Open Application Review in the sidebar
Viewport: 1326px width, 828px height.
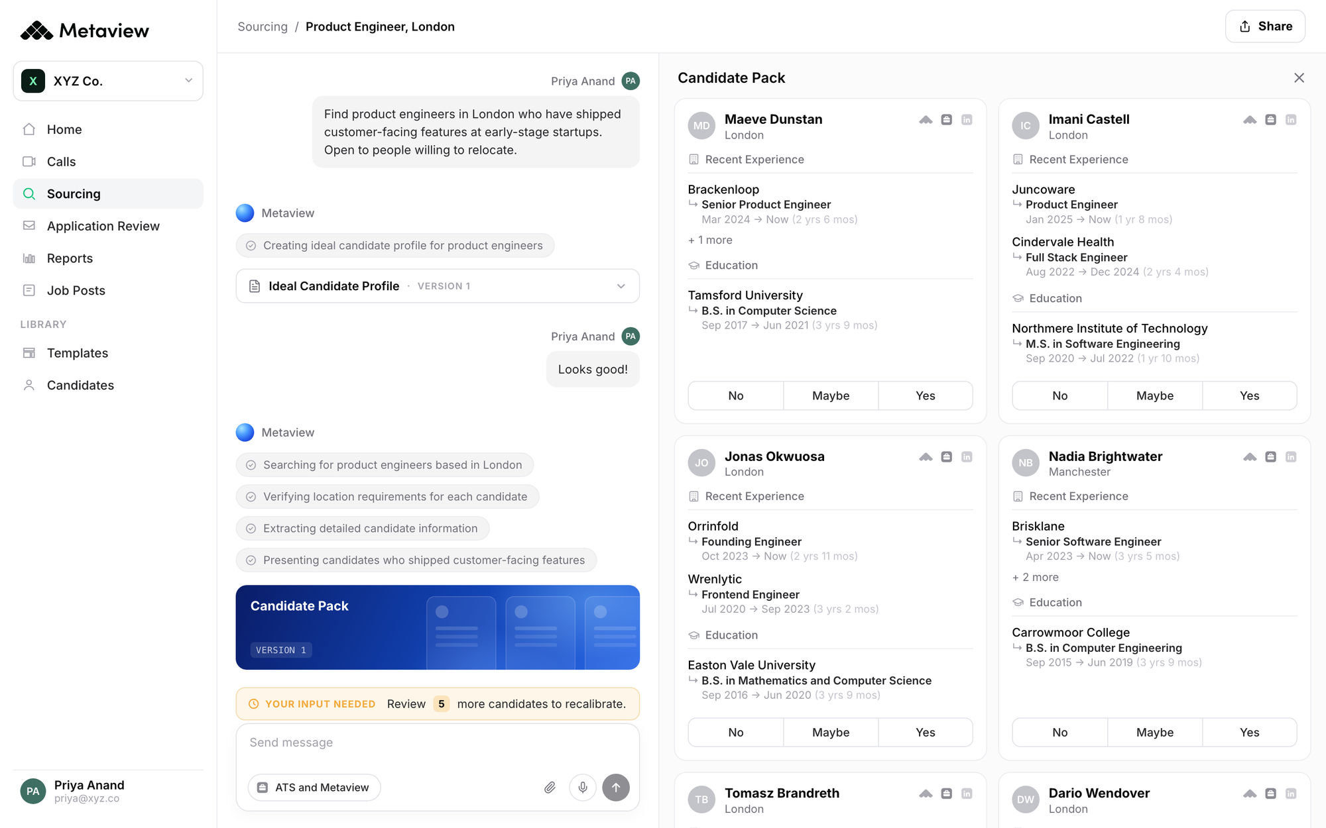[108, 226]
